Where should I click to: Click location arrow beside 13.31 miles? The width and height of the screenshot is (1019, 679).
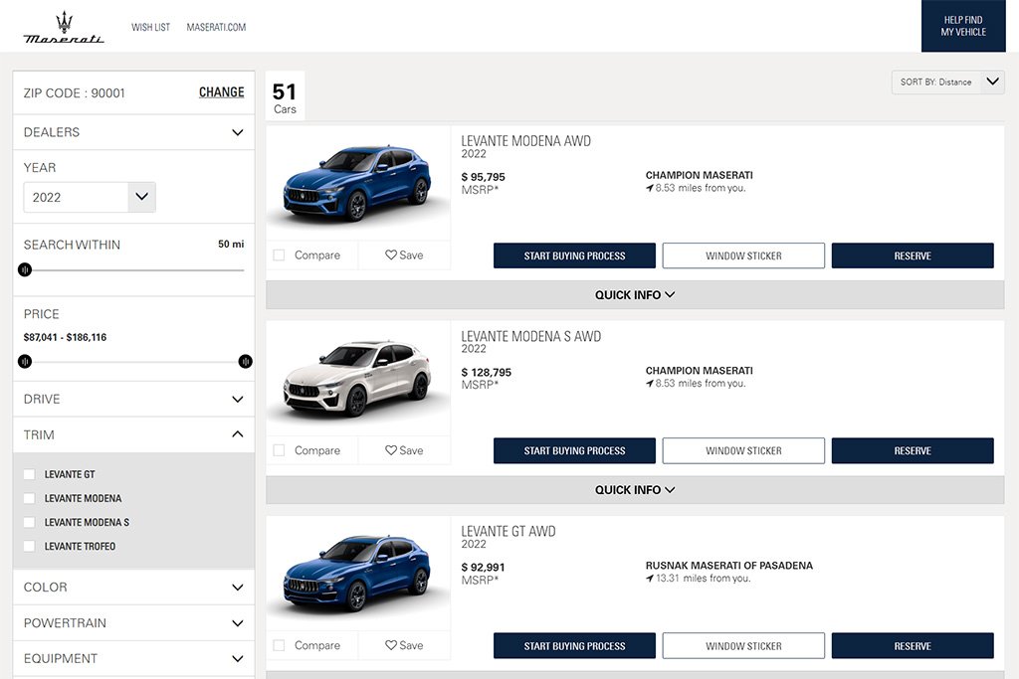click(649, 579)
